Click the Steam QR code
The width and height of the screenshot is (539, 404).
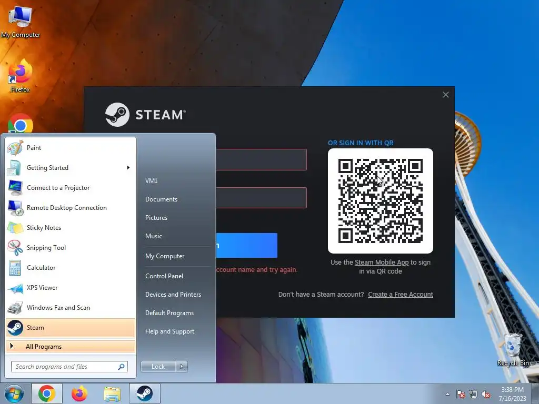(380, 200)
